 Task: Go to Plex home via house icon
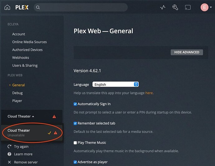(x=7, y=7)
